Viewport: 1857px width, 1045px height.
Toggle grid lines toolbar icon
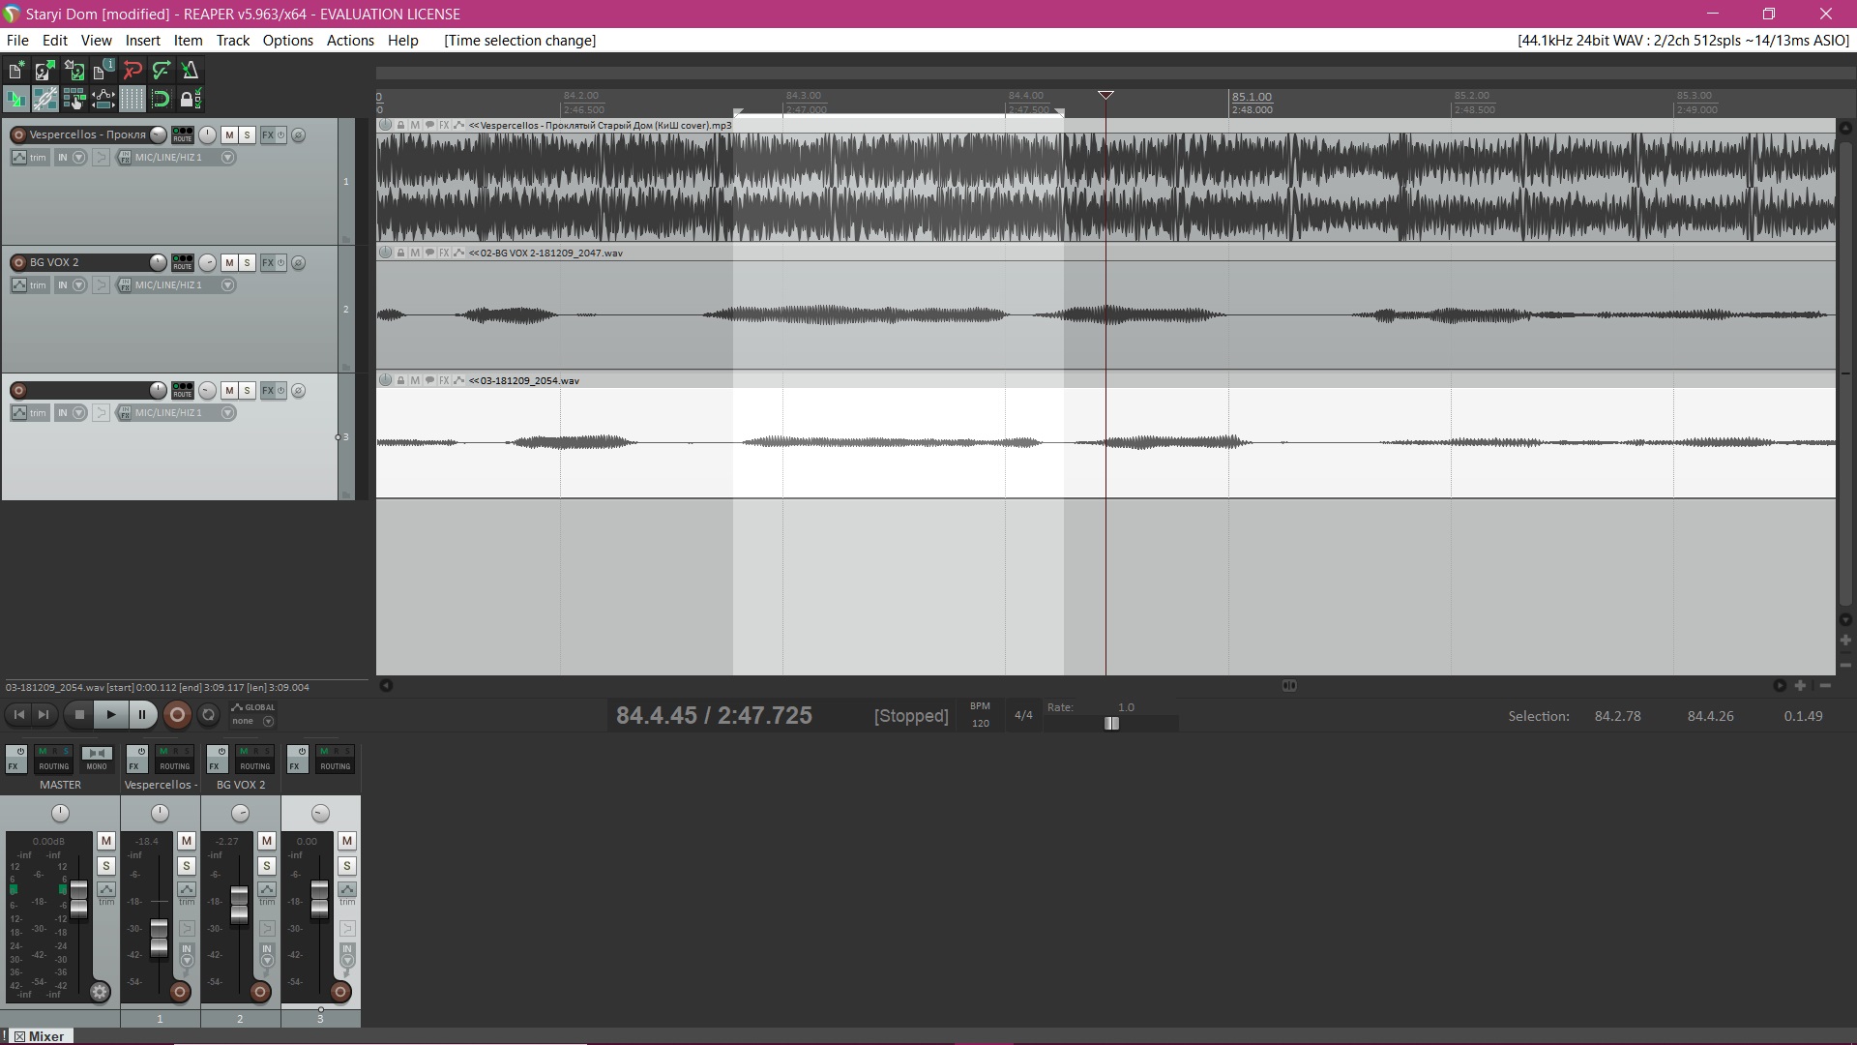pyautogui.click(x=132, y=99)
